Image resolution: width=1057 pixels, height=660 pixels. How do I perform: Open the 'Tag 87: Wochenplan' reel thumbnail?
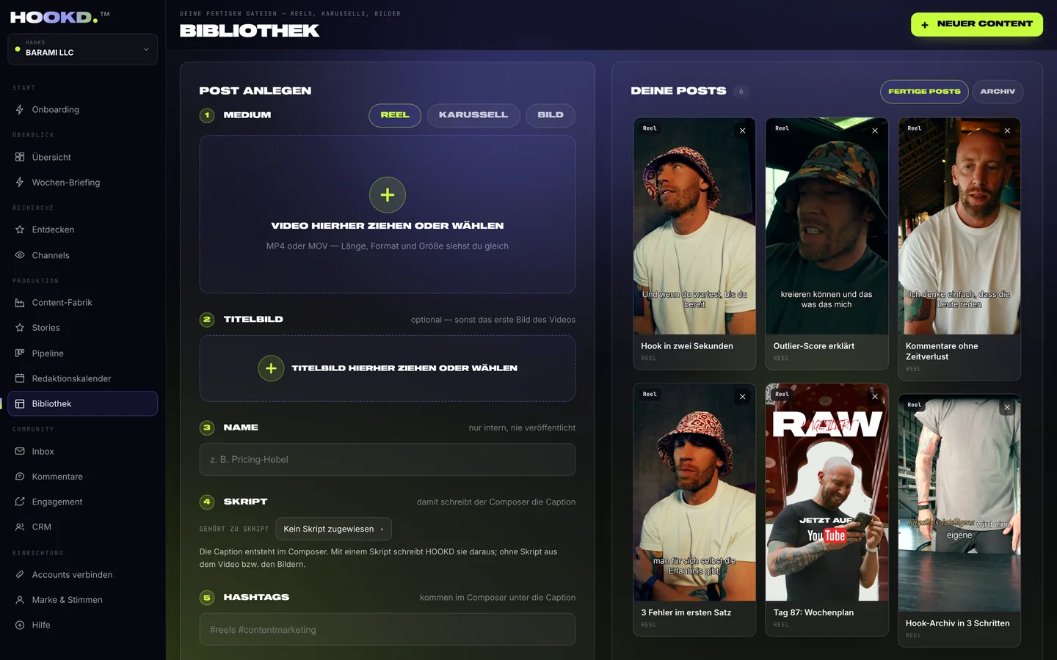click(827, 492)
